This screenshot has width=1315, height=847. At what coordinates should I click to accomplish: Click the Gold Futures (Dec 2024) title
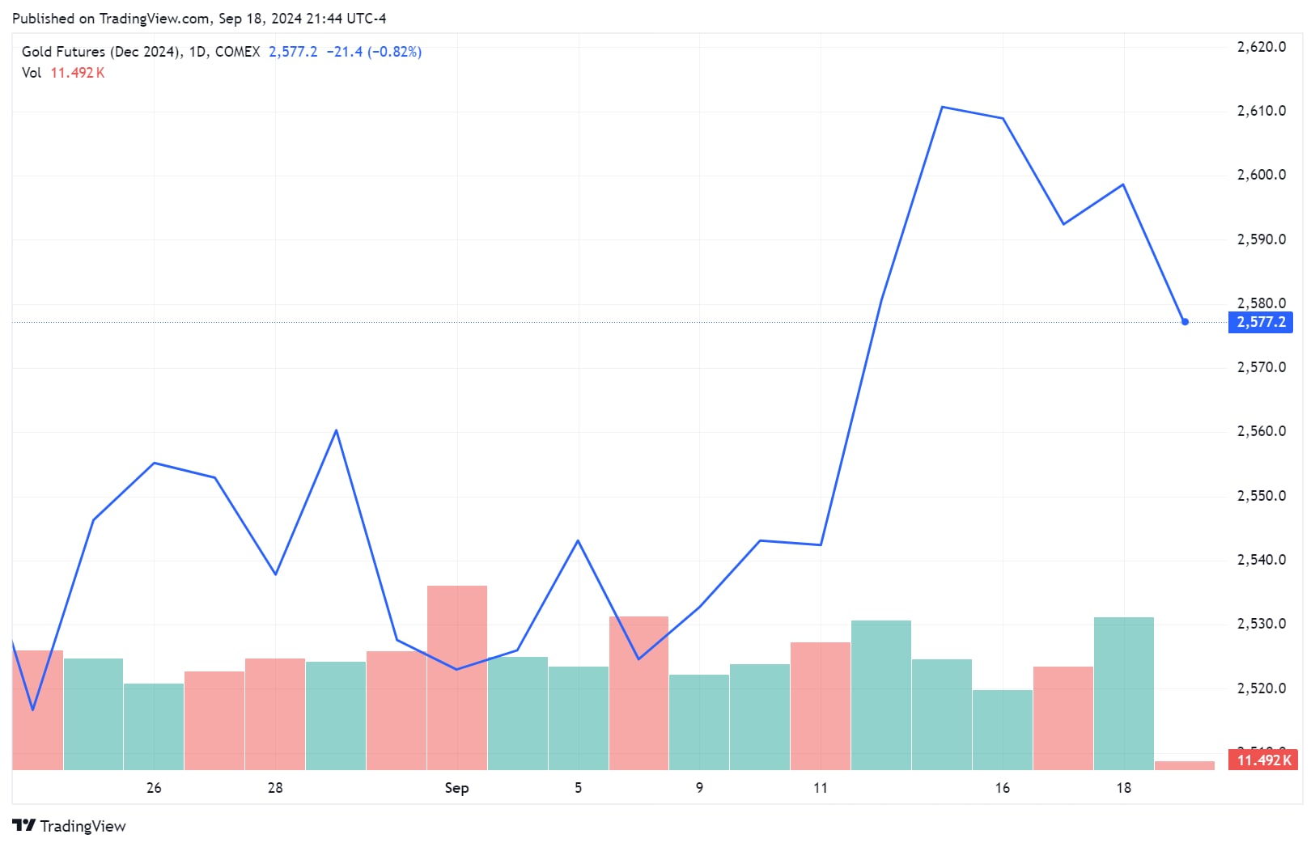tap(100, 52)
